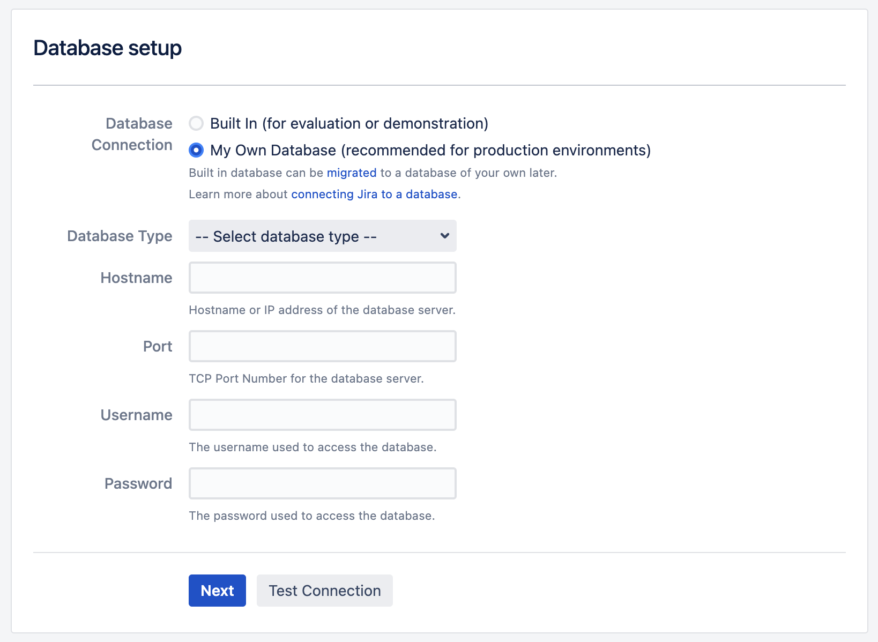Click the Hostname field label
The width and height of the screenshot is (878, 642).
tap(136, 278)
